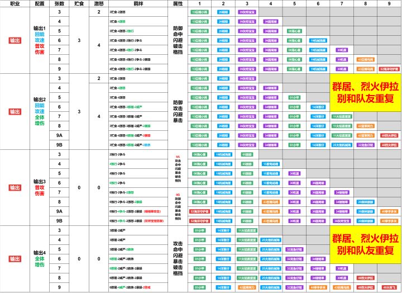This screenshot has height=293, width=402.
Task: Click card count 9B in 输出2 section
Action: point(59,145)
